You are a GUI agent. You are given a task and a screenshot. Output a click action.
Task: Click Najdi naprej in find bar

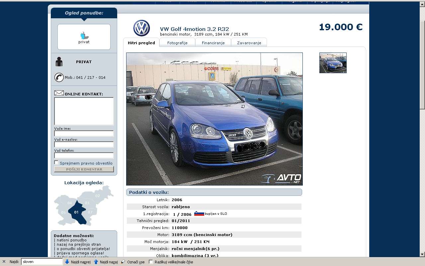pyautogui.click(x=78, y=262)
